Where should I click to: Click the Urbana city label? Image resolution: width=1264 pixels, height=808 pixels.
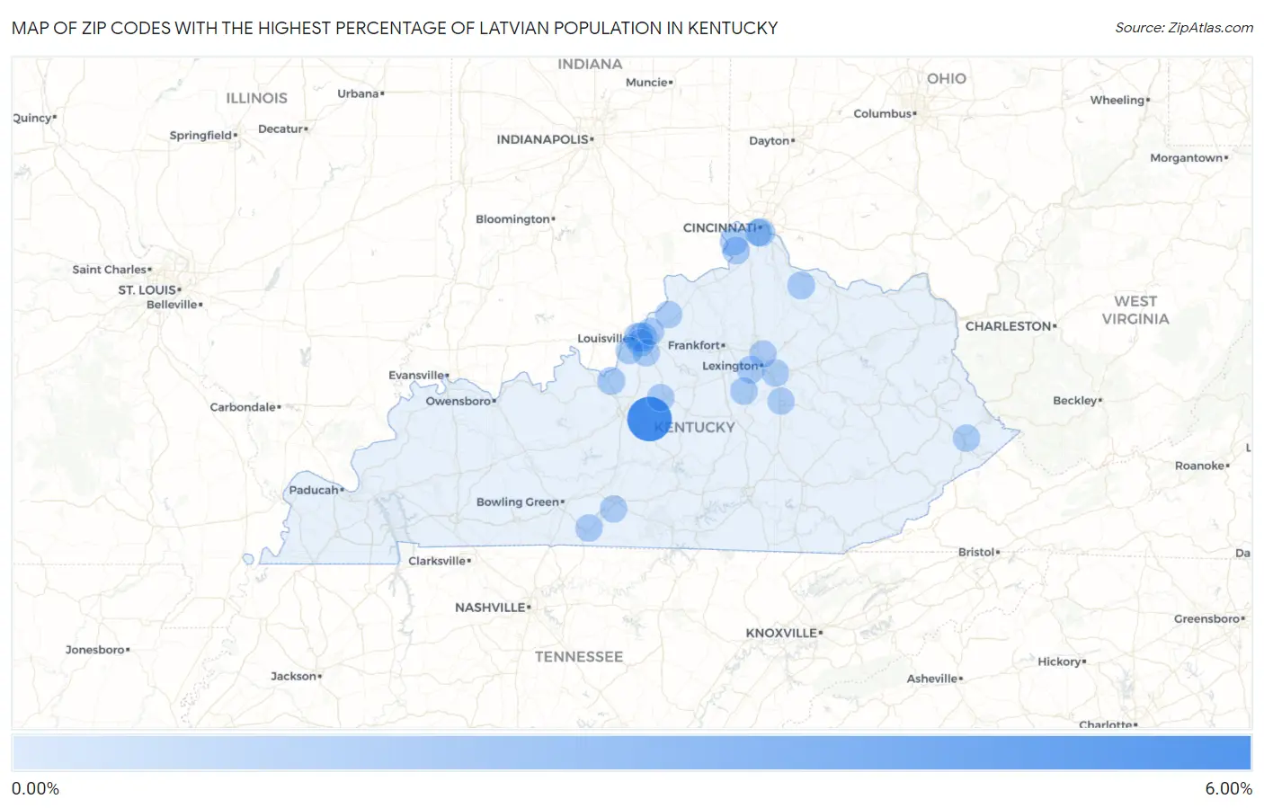click(360, 93)
